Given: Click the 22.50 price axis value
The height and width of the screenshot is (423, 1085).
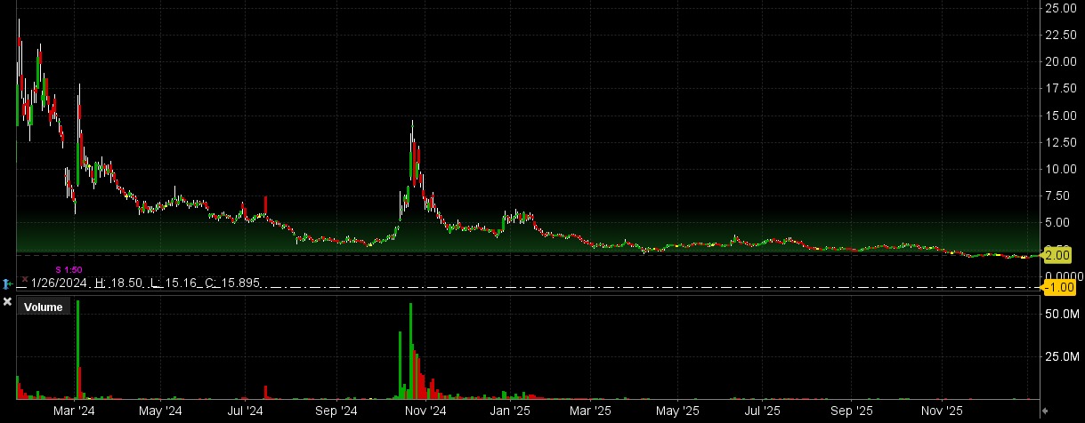Looking at the screenshot, I should (1063, 35).
